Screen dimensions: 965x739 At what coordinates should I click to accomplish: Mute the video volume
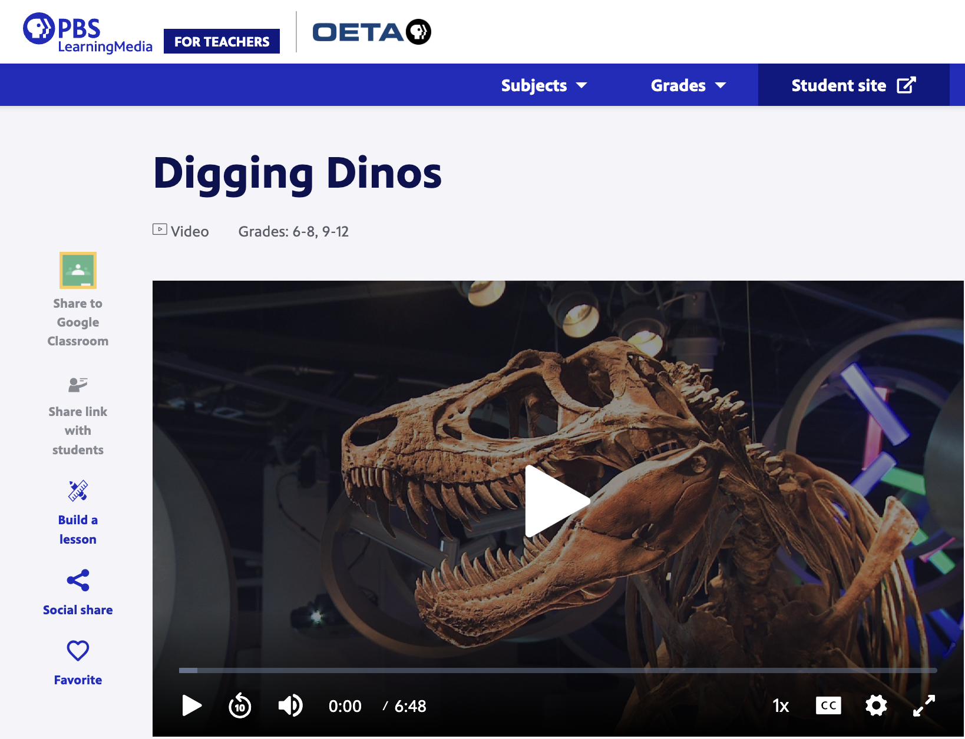pyautogui.click(x=290, y=705)
